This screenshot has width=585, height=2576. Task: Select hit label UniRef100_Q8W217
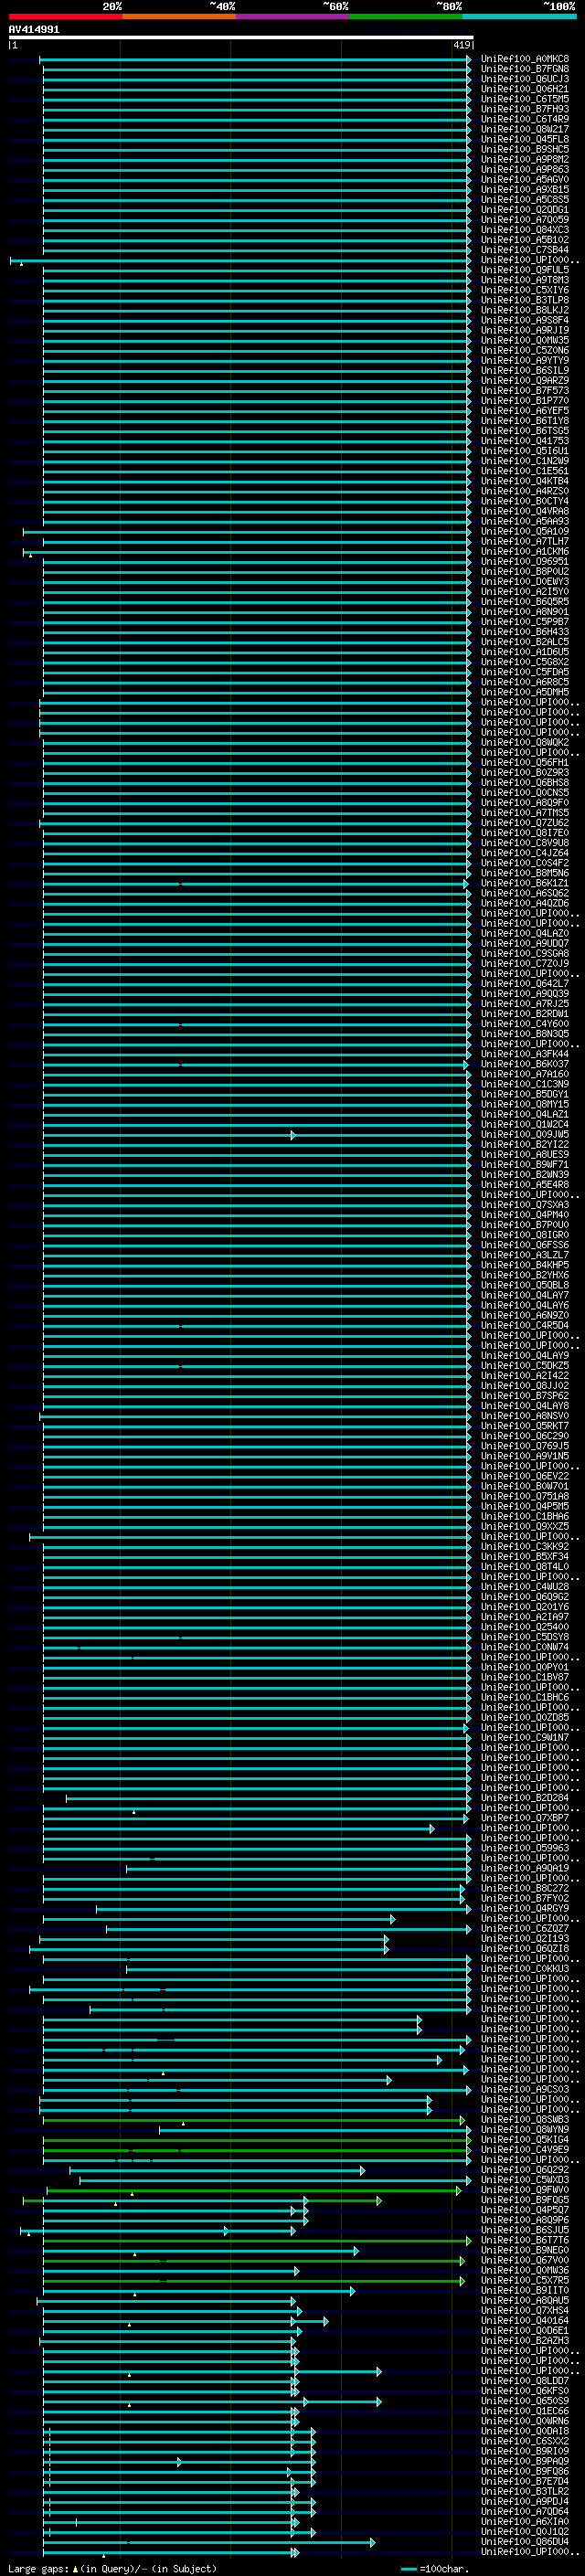(x=524, y=129)
